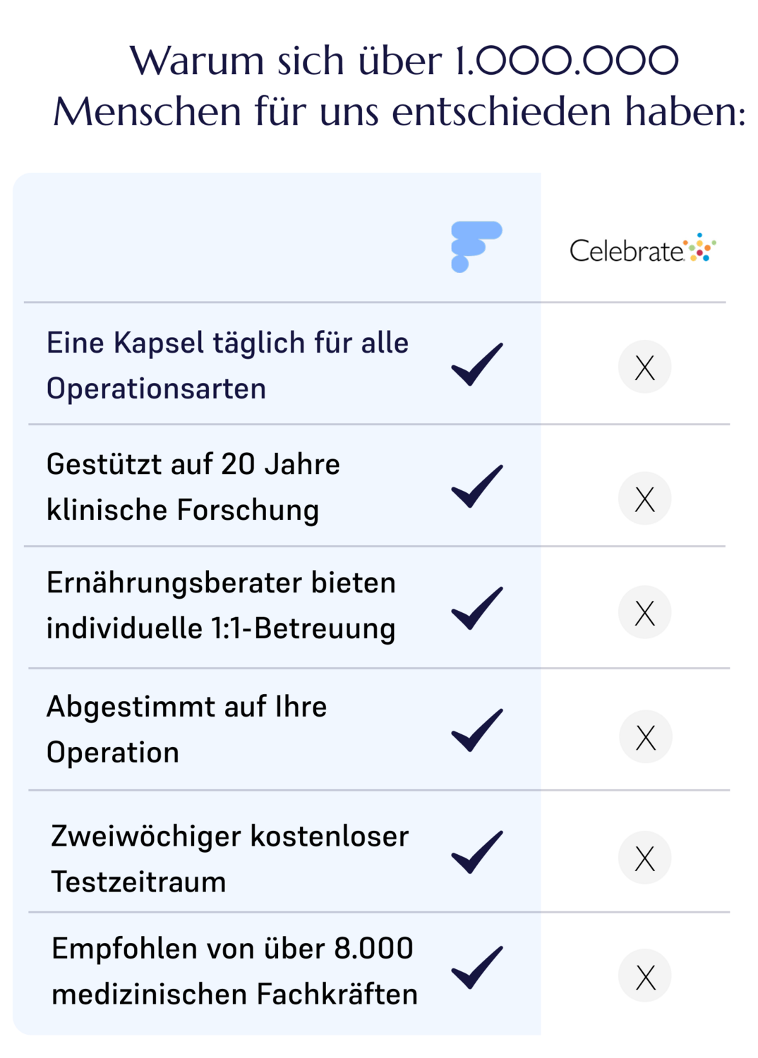
Task: Click text Ernährungsberater bieten individuelle 1:1-Betreuung
Action: [221, 605]
